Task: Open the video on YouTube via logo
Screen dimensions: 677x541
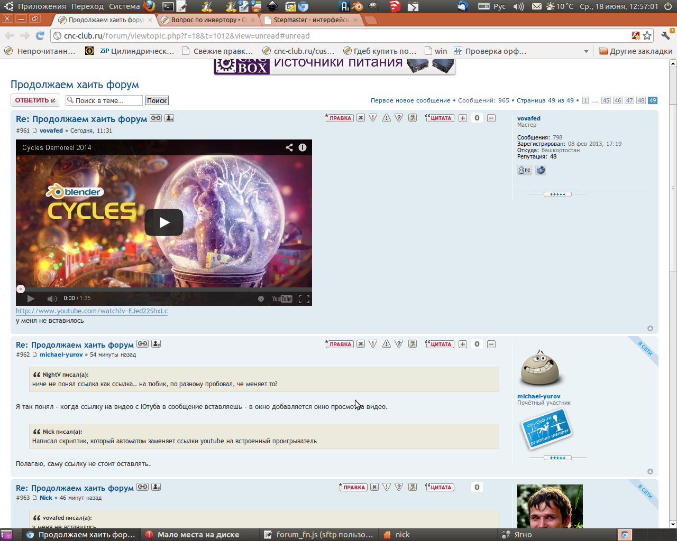Action: [x=282, y=299]
